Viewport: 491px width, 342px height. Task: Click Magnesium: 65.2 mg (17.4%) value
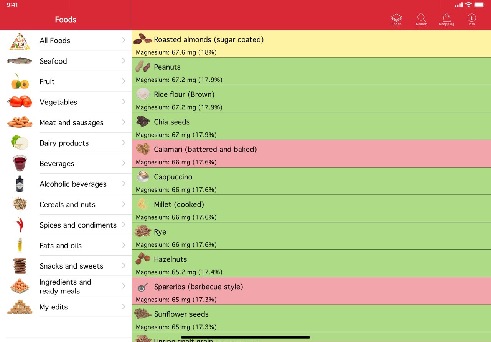(x=179, y=272)
